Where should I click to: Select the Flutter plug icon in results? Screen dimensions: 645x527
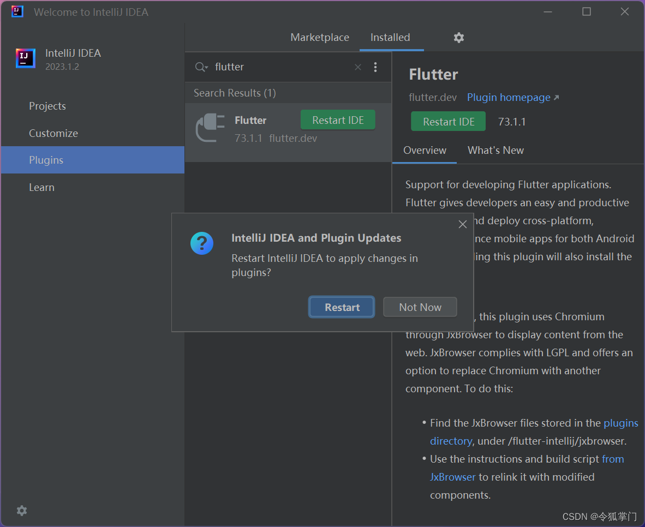[210, 128]
